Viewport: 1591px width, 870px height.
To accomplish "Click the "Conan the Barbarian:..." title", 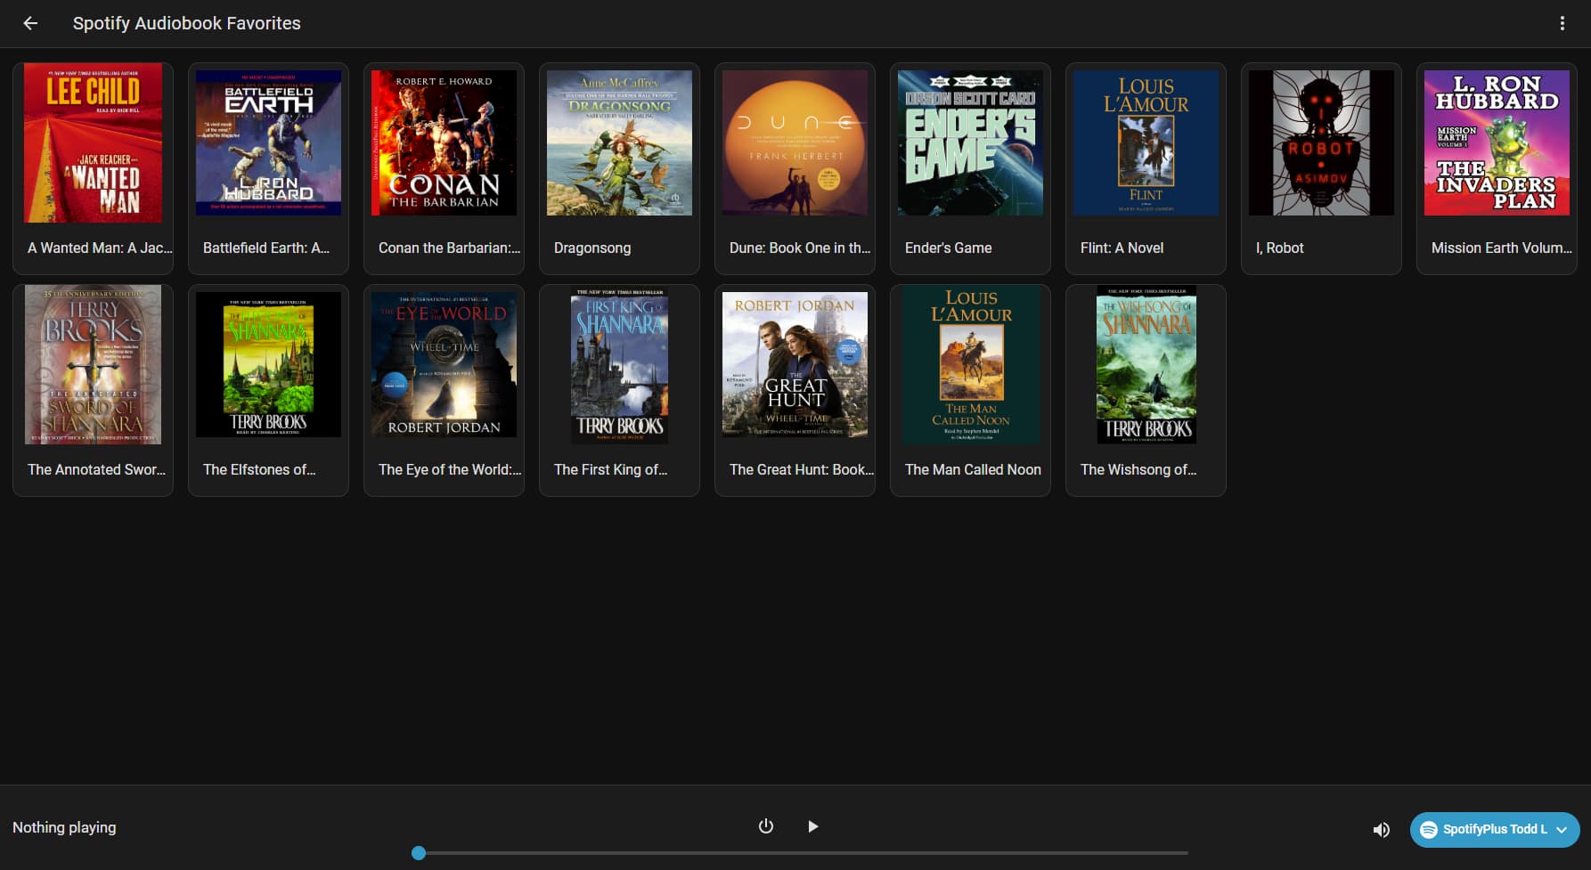I will point(449,248).
